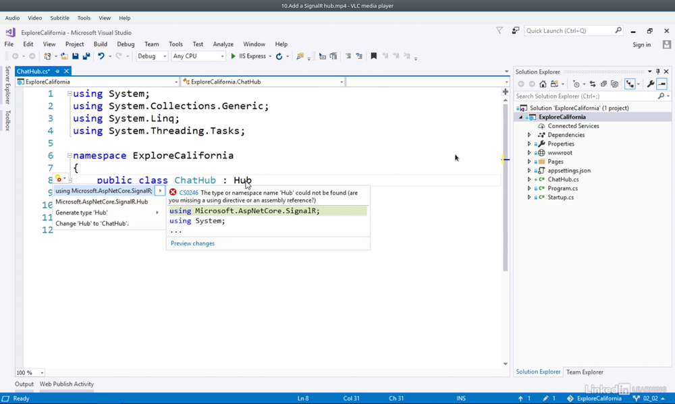The image size is (675, 404).
Task: Click the Save All toolbar icon
Action: pyautogui.click(x=86, y=57)
